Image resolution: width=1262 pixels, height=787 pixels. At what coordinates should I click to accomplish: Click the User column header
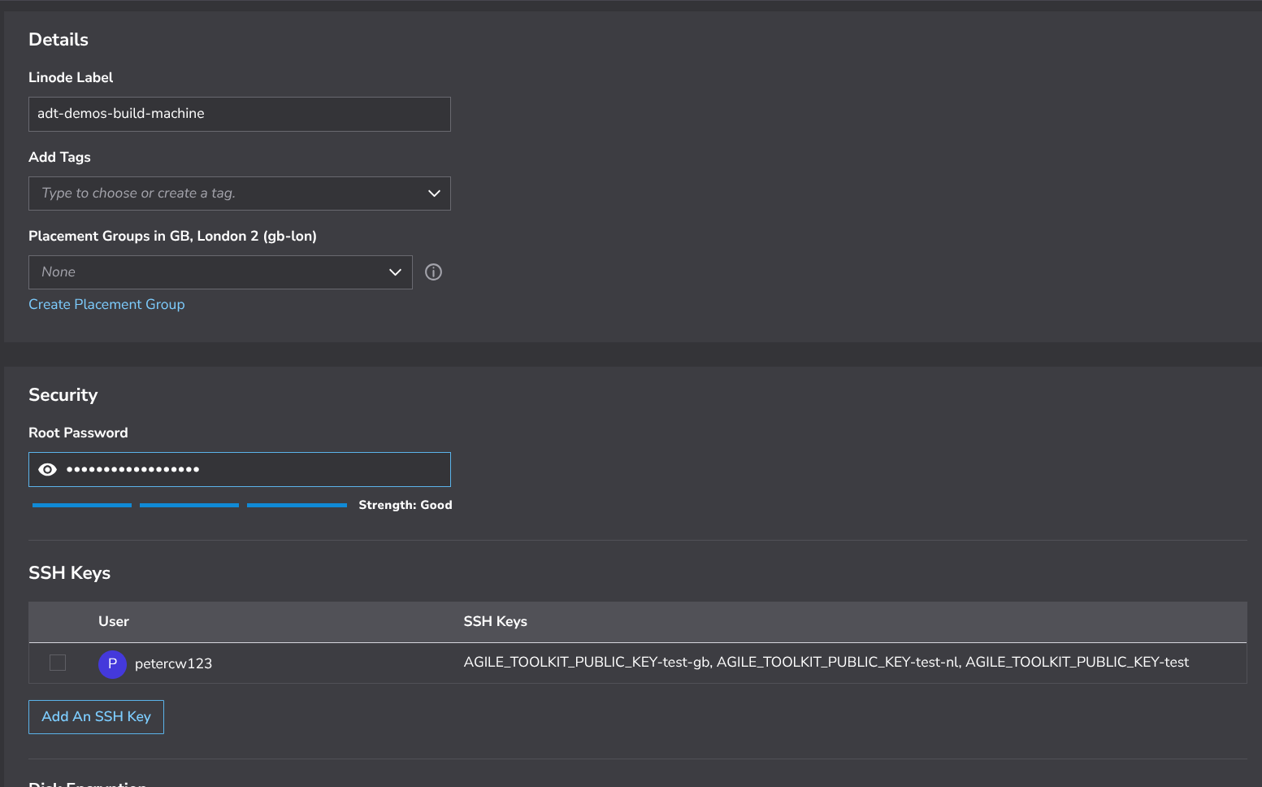pyautogui.click(x=114, y=622)
